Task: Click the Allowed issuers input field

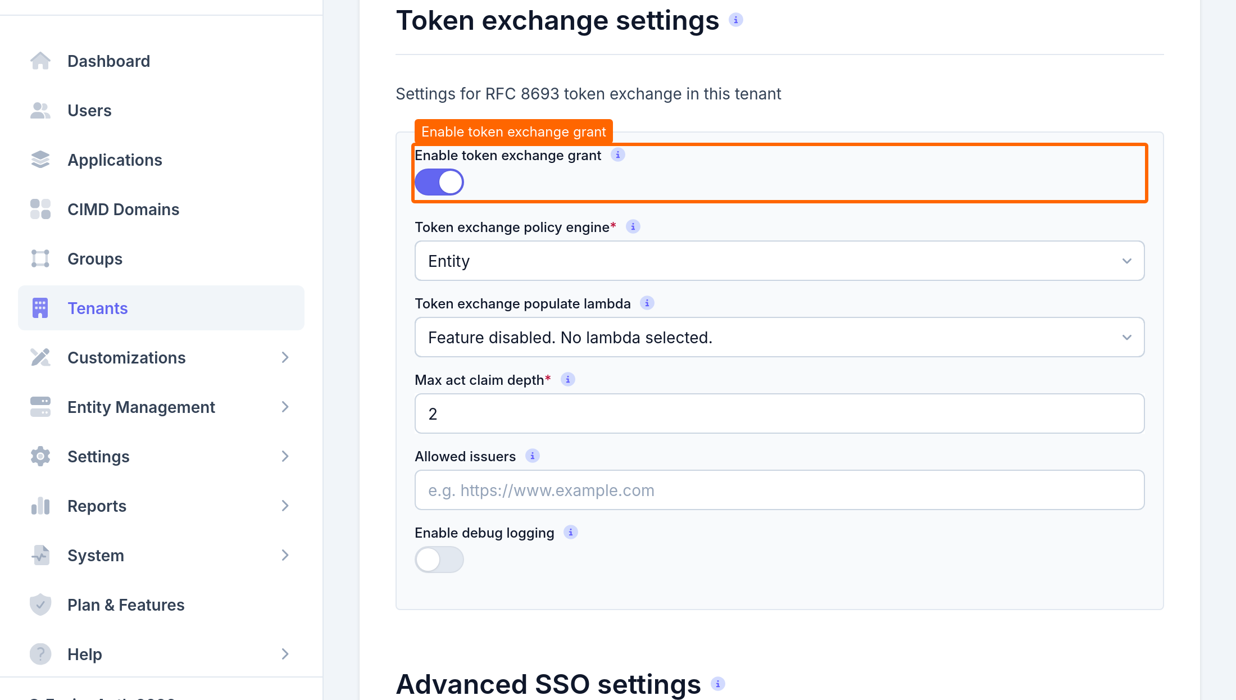Action: [779, 490]
